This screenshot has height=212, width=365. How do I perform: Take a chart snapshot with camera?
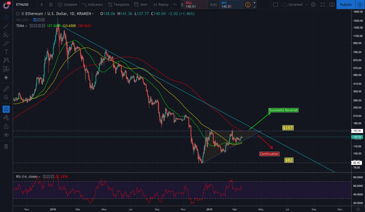(x=332, y=5)
